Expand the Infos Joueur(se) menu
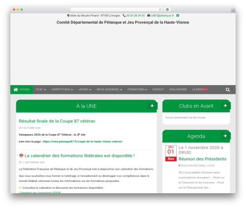This screenshot has height=208, width=246. 109,89
